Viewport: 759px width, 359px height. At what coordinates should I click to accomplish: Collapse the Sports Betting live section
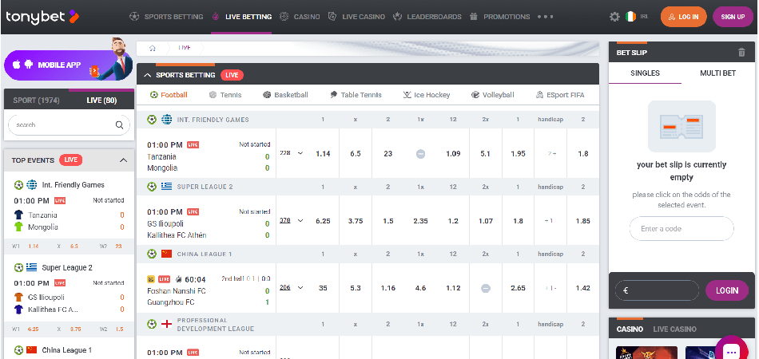[148, 75]
